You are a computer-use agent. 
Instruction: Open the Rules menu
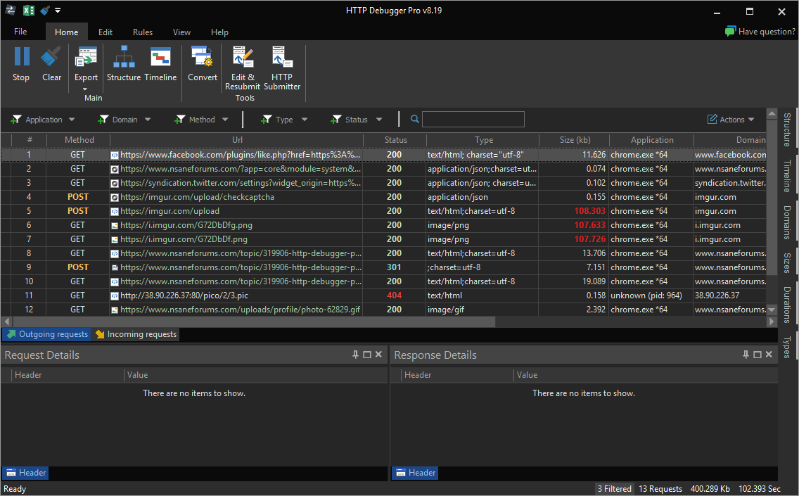click(143, 32)
